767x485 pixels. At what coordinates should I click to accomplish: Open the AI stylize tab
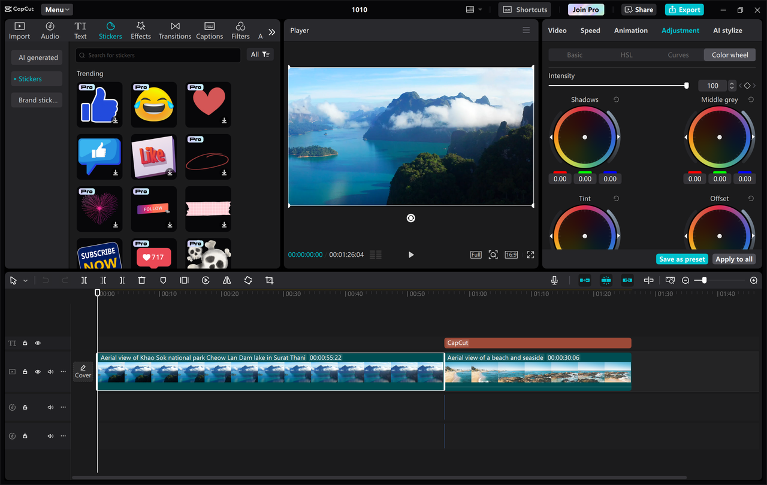click(x=727, y=31)
